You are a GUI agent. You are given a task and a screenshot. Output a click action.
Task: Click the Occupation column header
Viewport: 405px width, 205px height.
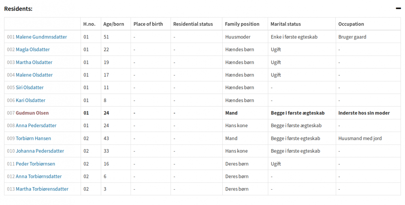[x=351, y=24]
